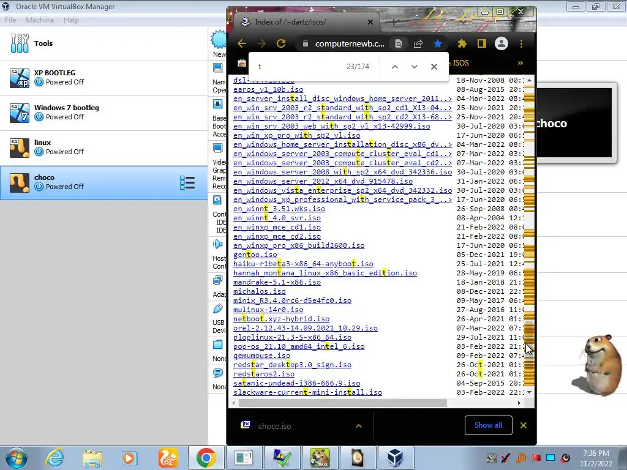Open VirtualBox Help menu

pos(71,20)
